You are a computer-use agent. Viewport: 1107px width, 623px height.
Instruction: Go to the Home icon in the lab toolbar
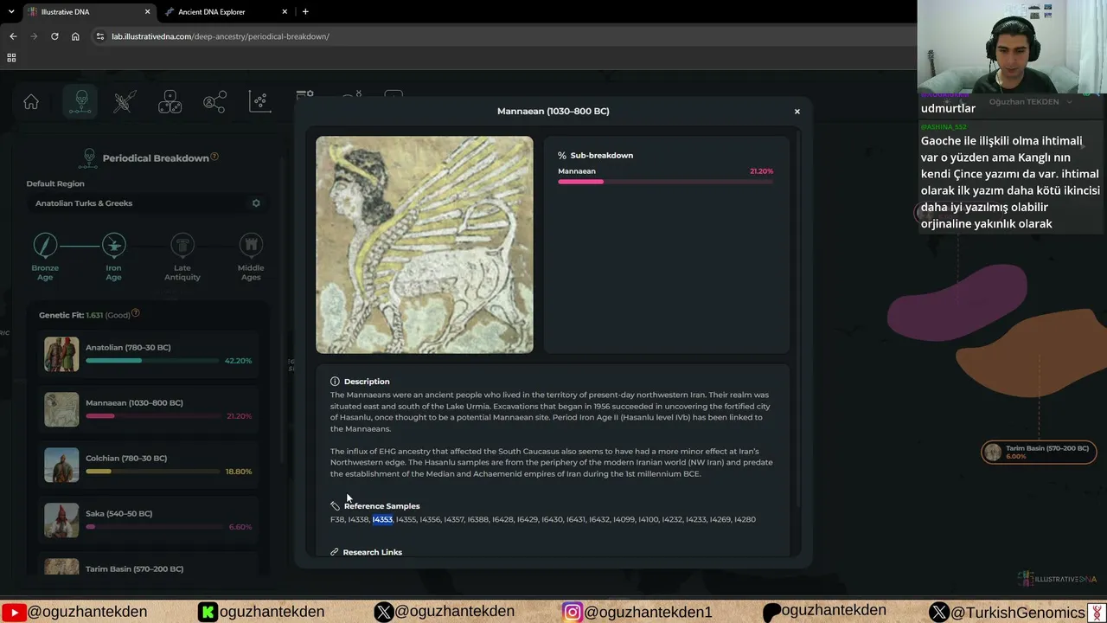(31, 102)
